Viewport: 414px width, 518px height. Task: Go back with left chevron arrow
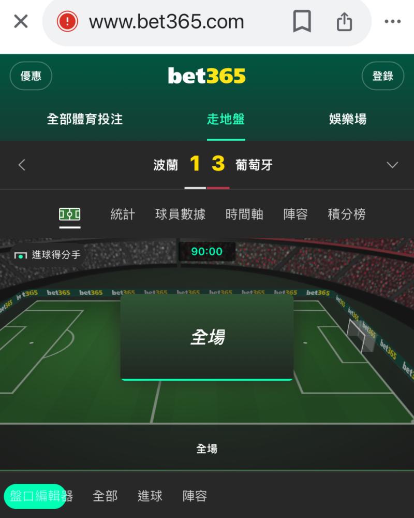click(22, 165)
